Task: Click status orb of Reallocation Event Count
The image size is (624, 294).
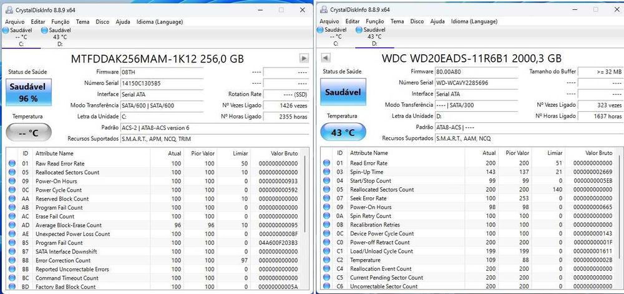Action: 327,268
